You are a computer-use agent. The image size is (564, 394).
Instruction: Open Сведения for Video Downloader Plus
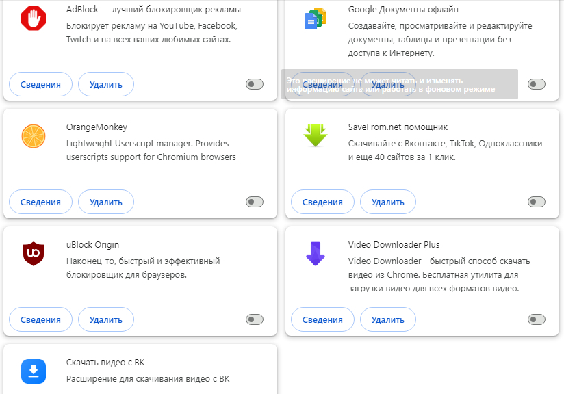click(322, 319)
